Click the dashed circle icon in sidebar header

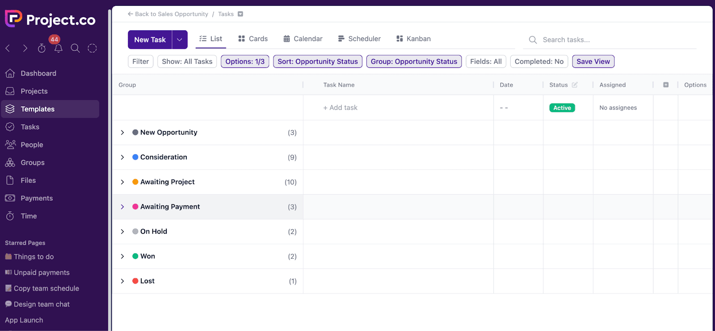coord(92,48)
